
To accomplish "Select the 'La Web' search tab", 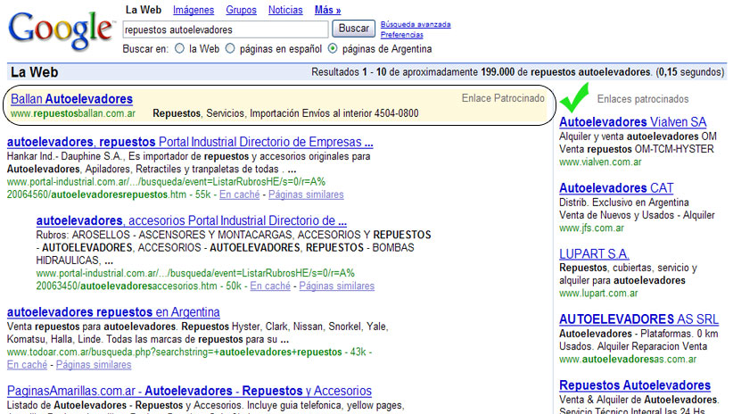I will [144, 10].
